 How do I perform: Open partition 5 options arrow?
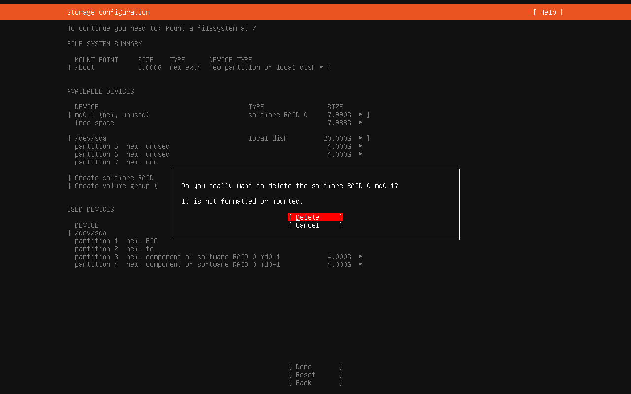(361, 146)
